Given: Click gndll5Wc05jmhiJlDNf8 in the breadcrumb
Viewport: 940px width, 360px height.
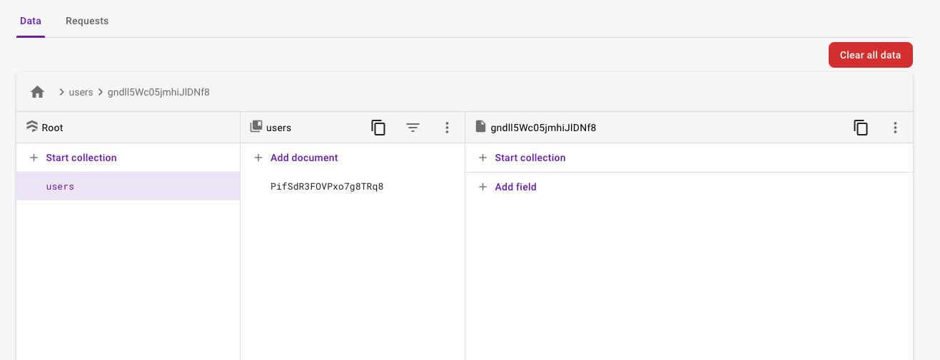Looking at the screenshot, I should click(158, 92).
